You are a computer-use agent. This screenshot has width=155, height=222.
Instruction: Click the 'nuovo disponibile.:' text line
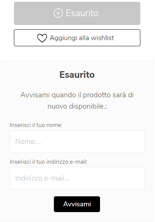coord(77,106)
